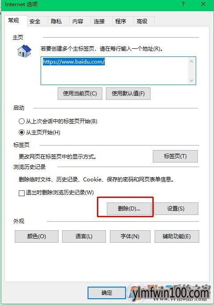Go to the 内容 tab
214x305 pixels.
click(78, 21)
